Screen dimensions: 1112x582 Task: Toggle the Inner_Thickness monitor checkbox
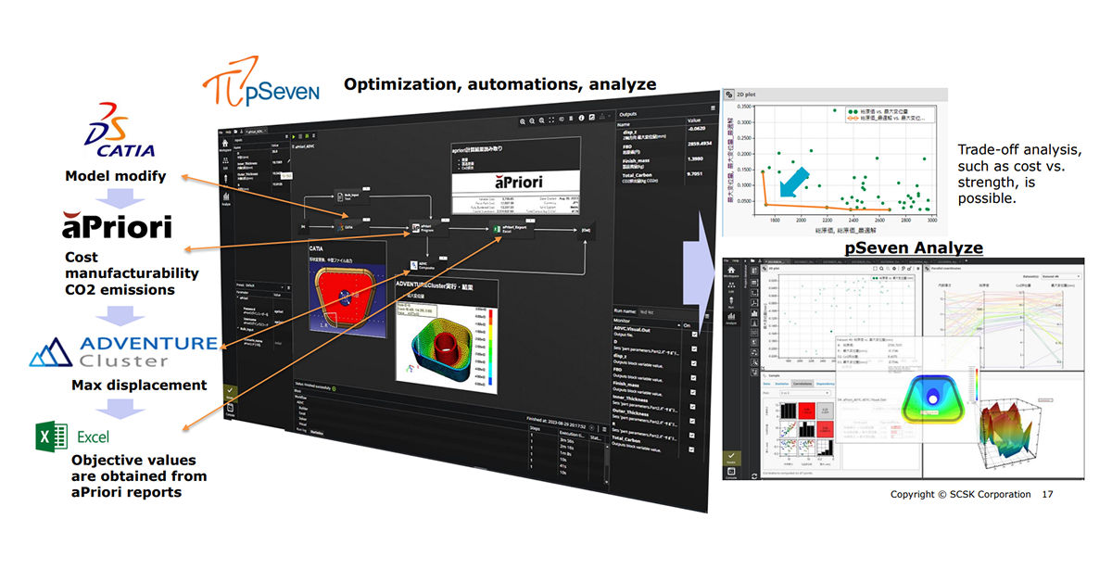coord(692,407)
